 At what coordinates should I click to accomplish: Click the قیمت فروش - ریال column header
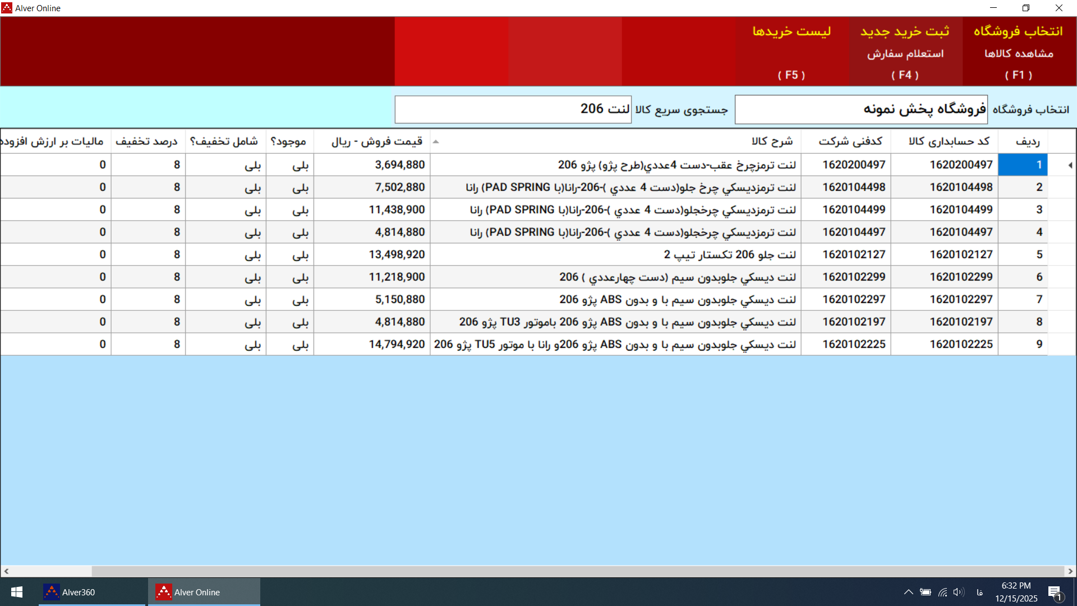(x=376, y=141)
